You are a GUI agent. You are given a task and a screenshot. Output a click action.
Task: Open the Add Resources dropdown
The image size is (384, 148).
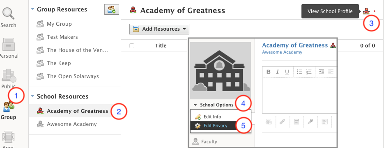point(159,29)
